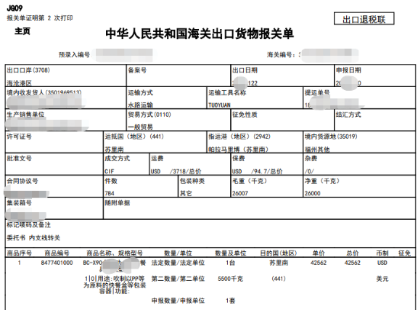Select the 贸易方式(0110) 一般贸易 cell

pos(179,120)
